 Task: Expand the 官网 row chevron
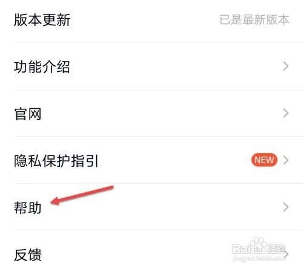[285, 113]
